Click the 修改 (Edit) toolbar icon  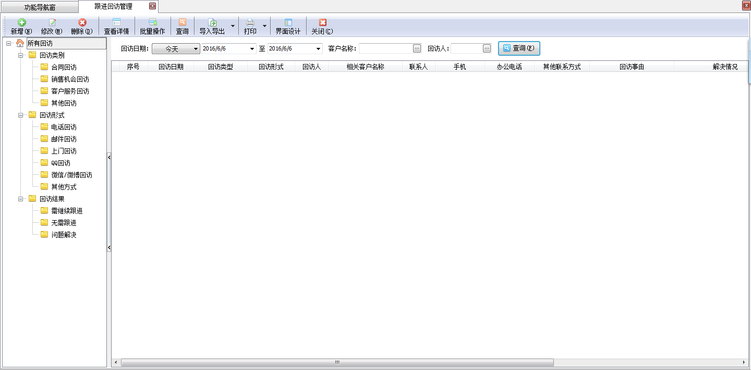52,23
